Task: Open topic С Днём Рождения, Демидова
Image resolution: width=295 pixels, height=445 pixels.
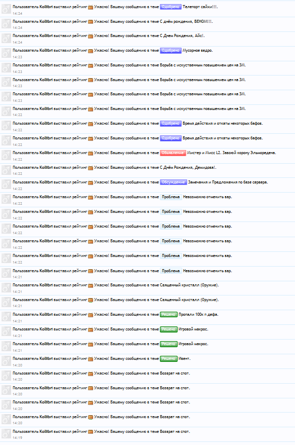Action: tap(188, 167)
